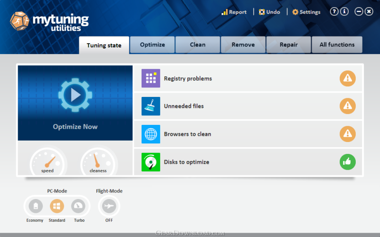The width and height of the screenshot is (380, 237).
Task: Switch to the Tuning state tab
Action: (104, 45)
